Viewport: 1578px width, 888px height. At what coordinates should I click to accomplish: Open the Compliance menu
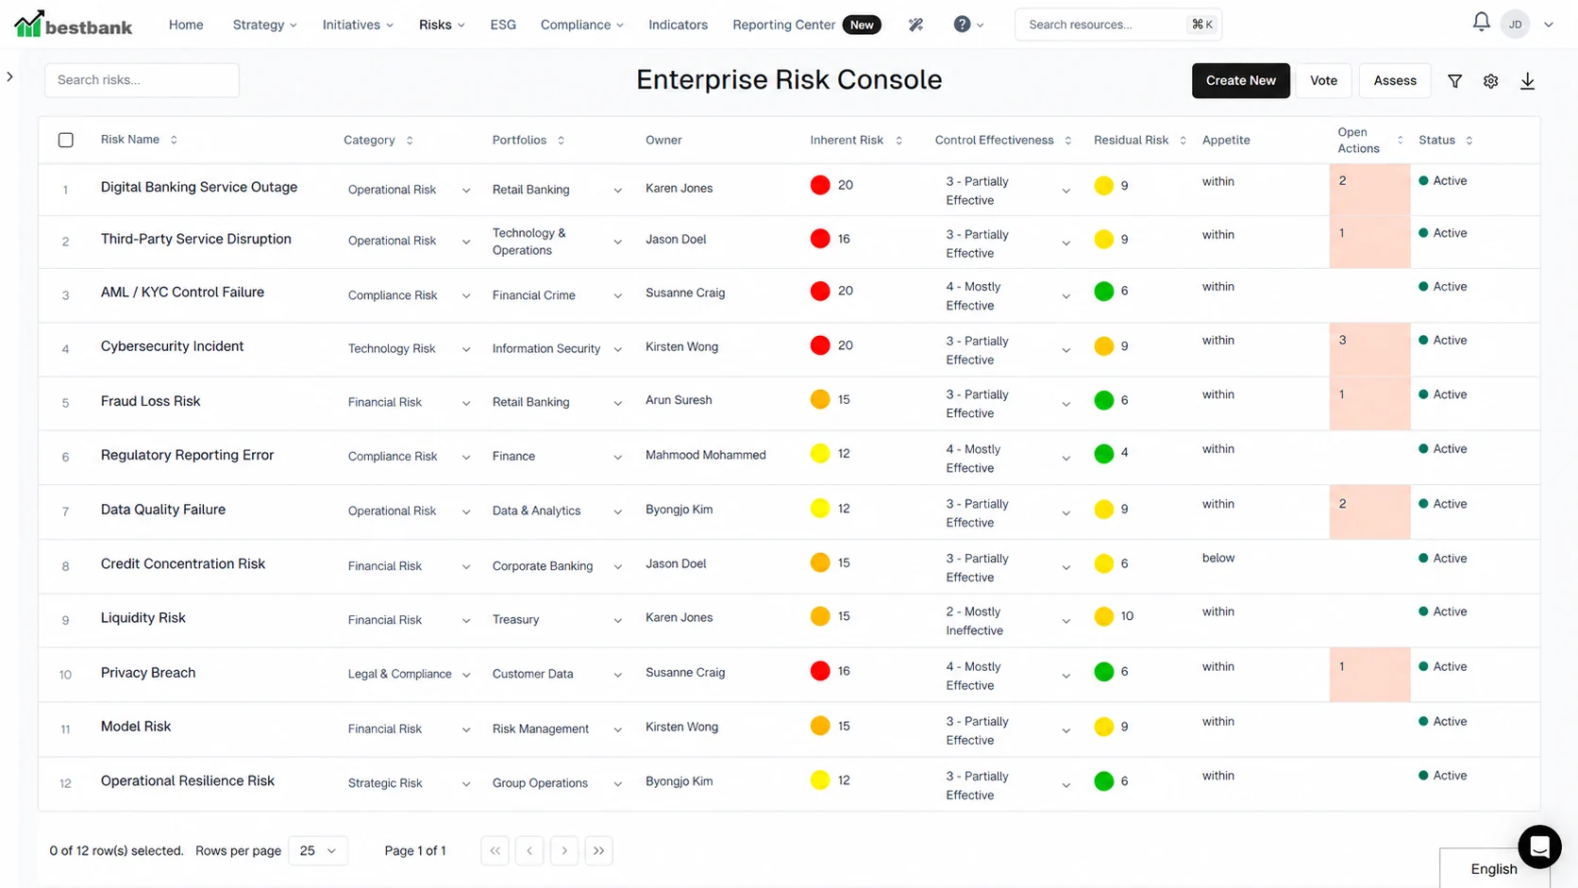coord(581,25)
